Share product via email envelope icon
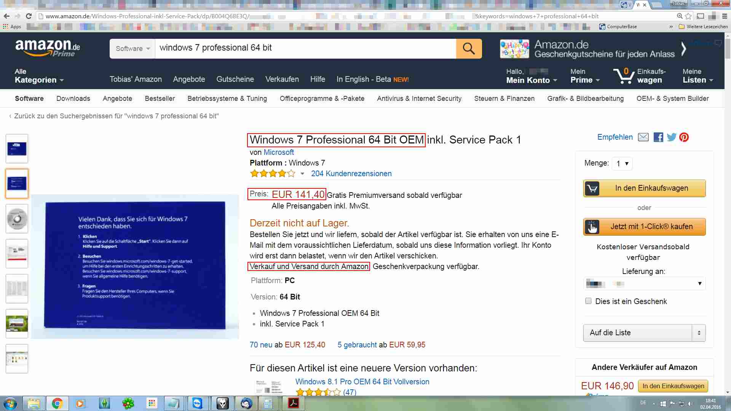731x411 pixels. [643, 137]
